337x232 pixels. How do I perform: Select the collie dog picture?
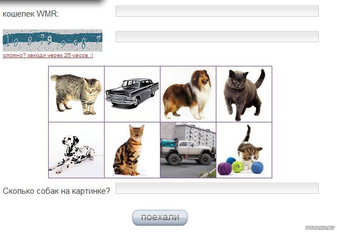pyautogui.click(x=188, y=94)
